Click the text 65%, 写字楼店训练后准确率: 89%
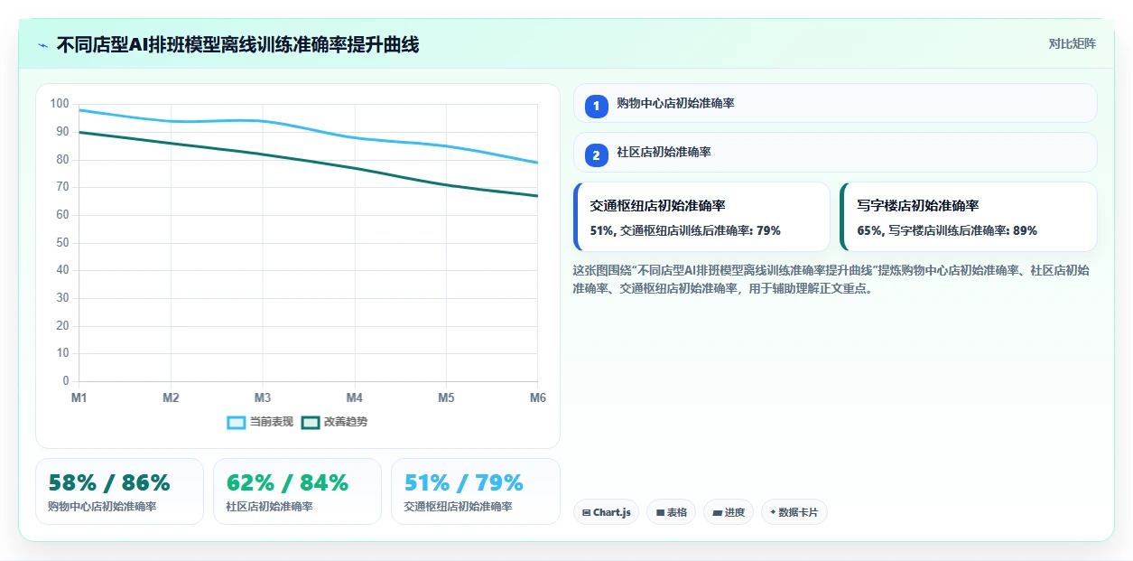The image size is (1133, 561). point(947,230)
